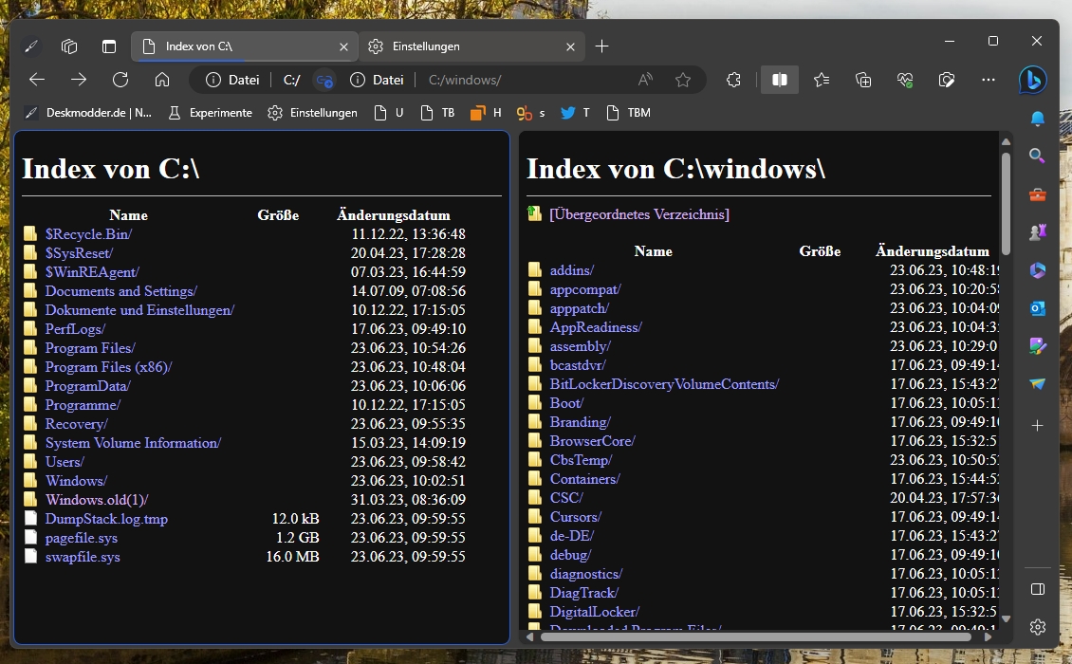Open the sidebar Search icon
The image size is (1072, 664).
pyautogui.click(x=1037, y=157)
